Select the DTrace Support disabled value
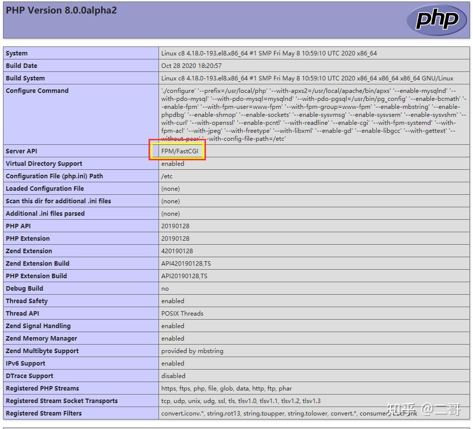Viewport: 473px width, 429px height. [x=172, y=376]
